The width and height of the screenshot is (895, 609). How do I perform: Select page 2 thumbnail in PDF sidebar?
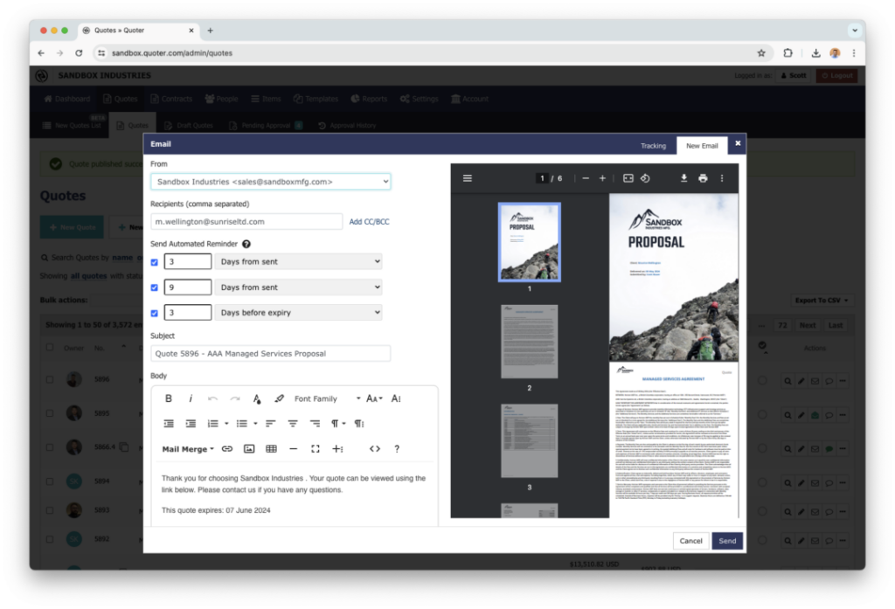tap(529, 342)
